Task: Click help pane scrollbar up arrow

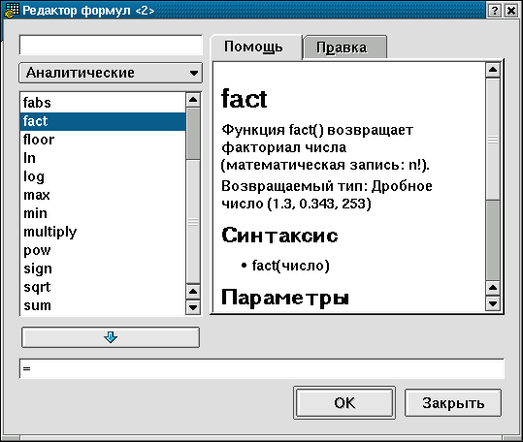Action: [493, 70]
